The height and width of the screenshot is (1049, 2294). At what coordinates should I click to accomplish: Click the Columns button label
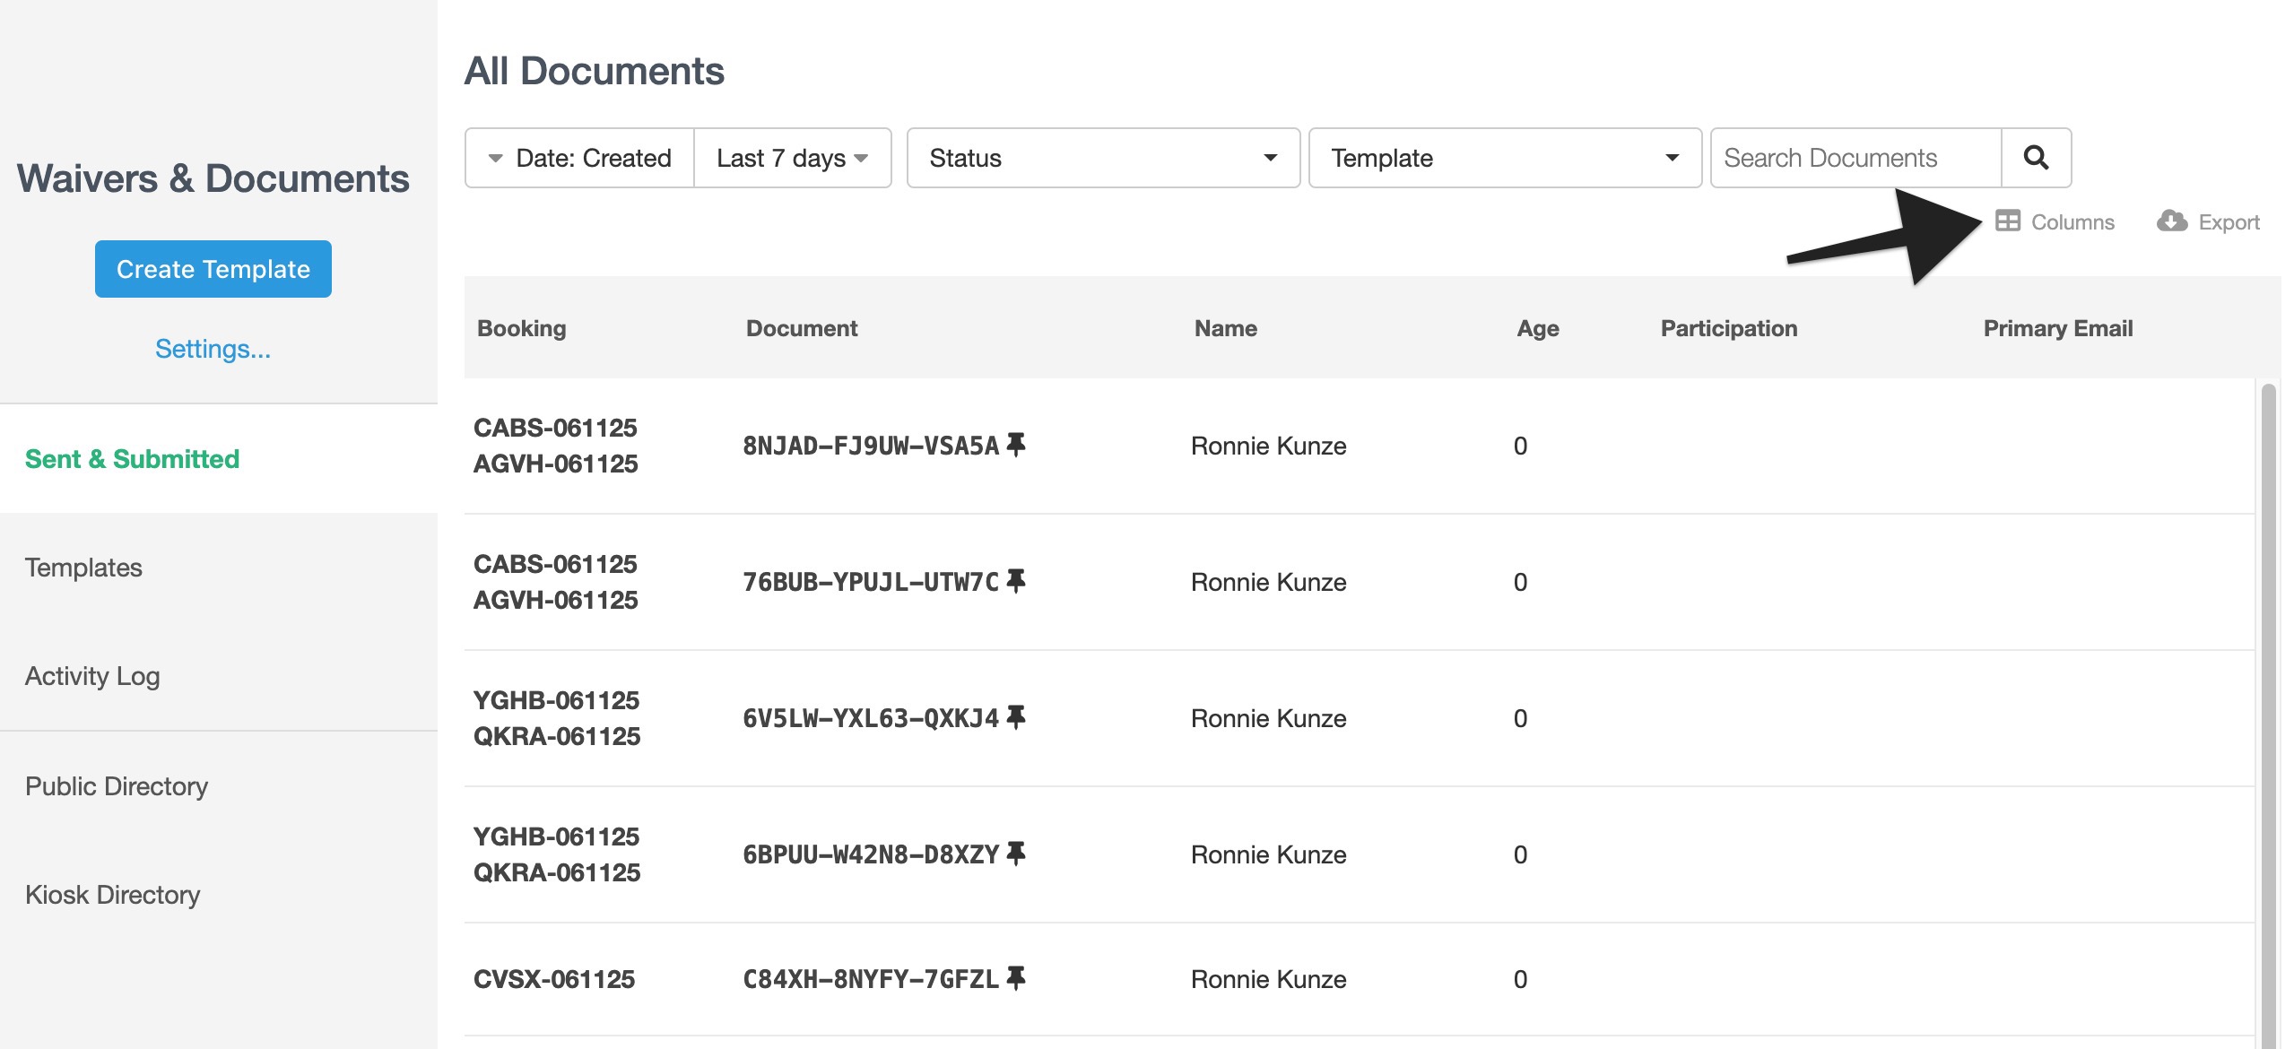pyautogui.click(x=2072, y=221)
